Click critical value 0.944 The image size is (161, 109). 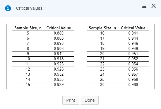(x=133, y=38)
